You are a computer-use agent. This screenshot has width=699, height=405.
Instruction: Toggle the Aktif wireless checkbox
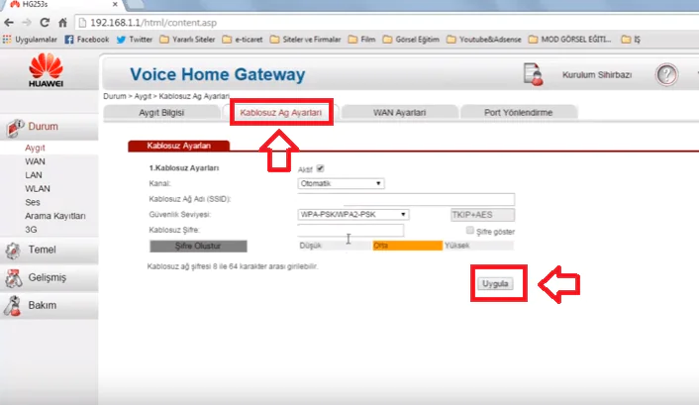coord(320,168)
